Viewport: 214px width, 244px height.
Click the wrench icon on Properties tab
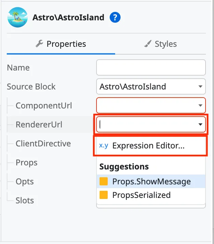click(40, 44)
